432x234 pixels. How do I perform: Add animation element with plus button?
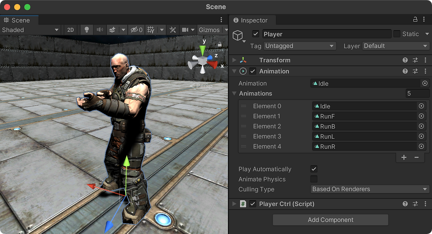(x=404, y=157)
